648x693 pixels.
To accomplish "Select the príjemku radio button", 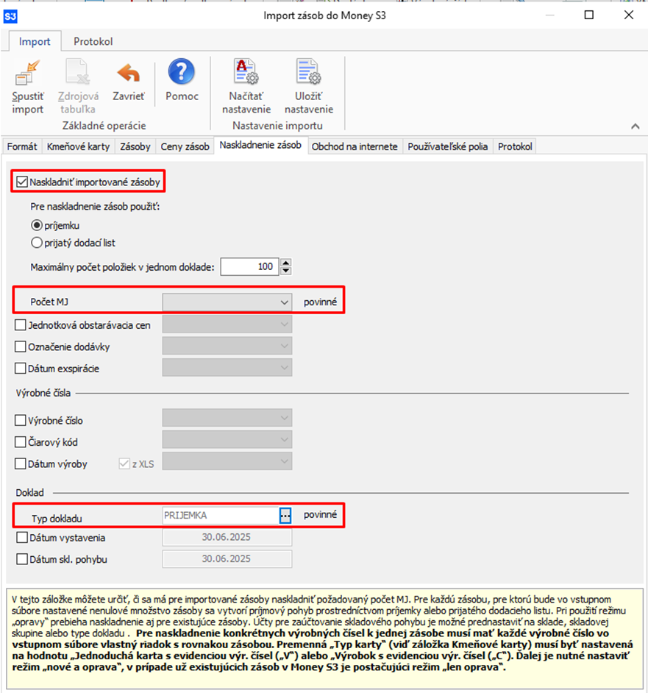I will point(37,225).
